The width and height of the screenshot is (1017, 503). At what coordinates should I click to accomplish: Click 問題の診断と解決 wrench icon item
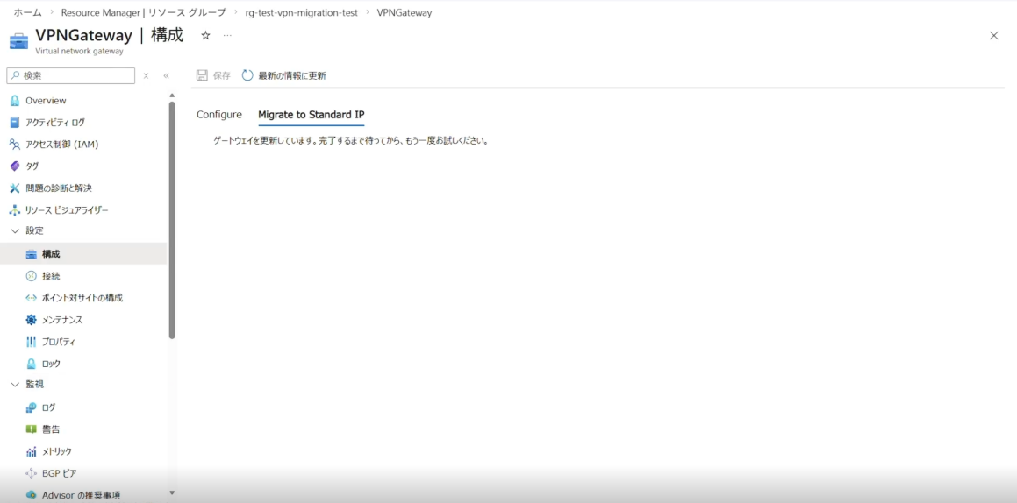[x=15, y=188]
